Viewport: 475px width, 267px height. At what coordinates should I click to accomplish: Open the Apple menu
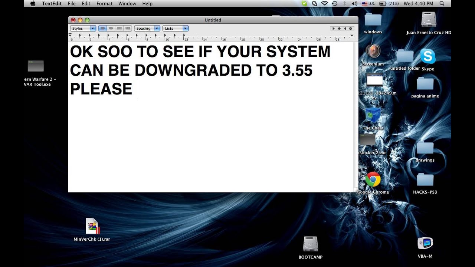point(33,4)
